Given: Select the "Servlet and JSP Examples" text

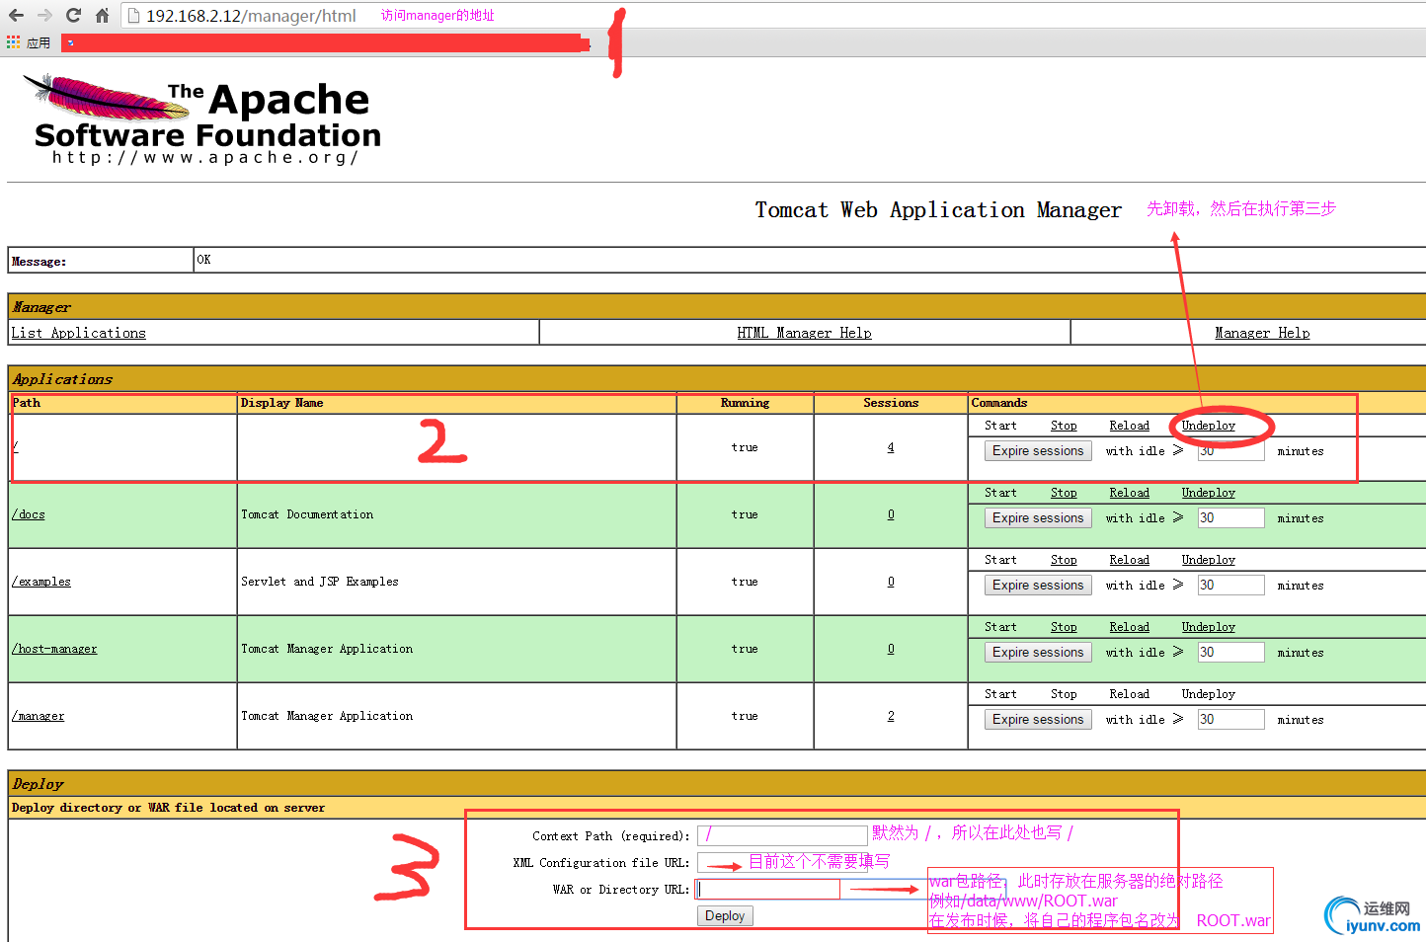Looking at the screenshot, I should click(x=320, y=582).
